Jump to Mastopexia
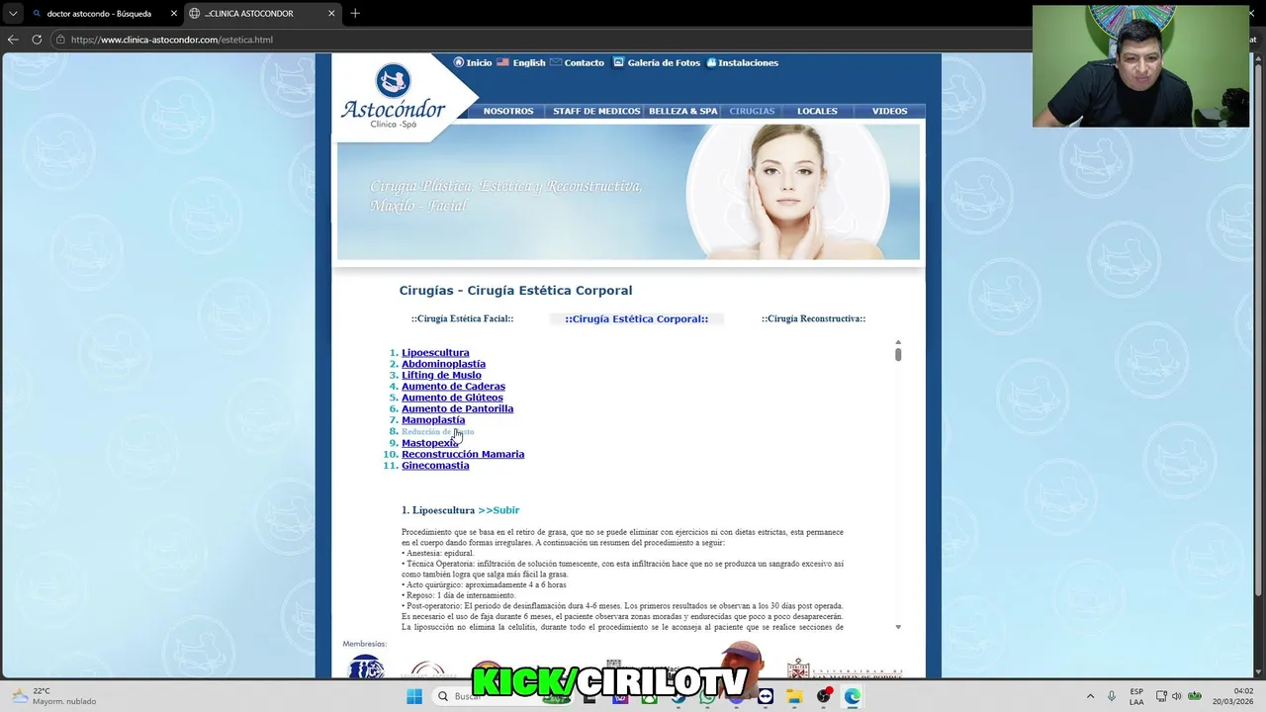This screenshot has width=1266, height=712. click(430, 443)
